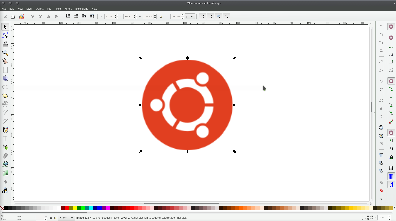Select the Paint Bucket fill tool
This screenshot has height=221, width=396.
click(5, 164)
